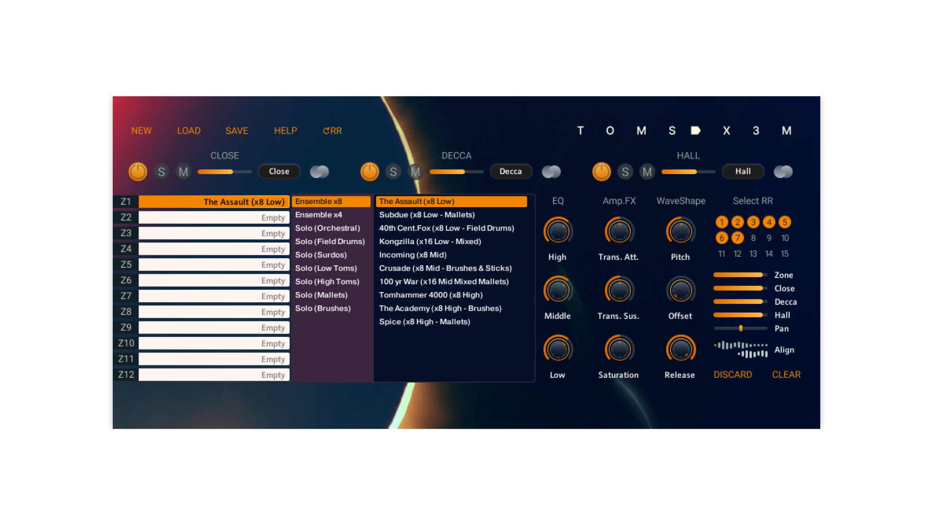This screenshot has height=525, width=933.
Task: Click the Release knob
Action: coord(680,349)
